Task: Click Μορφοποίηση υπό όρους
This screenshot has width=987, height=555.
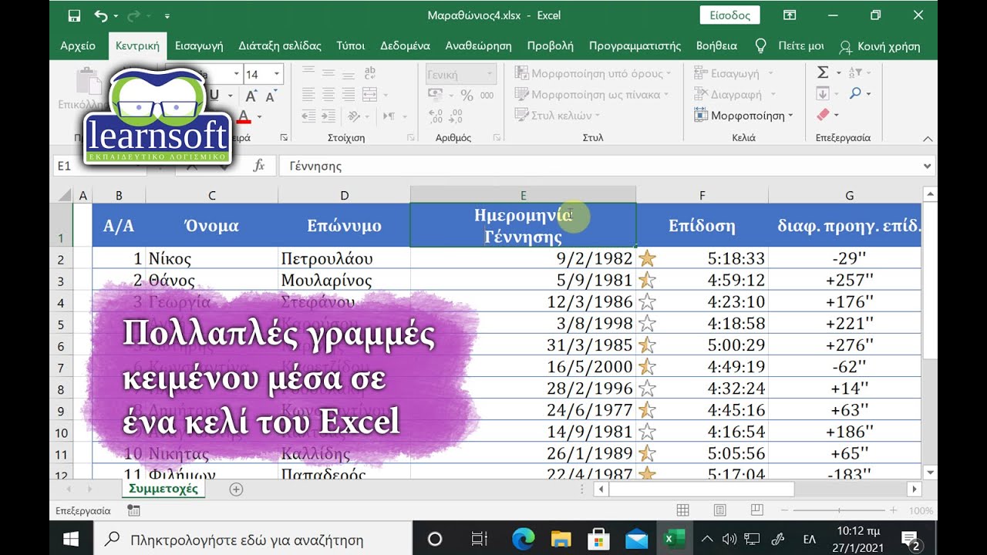Action: pos(594,73)
